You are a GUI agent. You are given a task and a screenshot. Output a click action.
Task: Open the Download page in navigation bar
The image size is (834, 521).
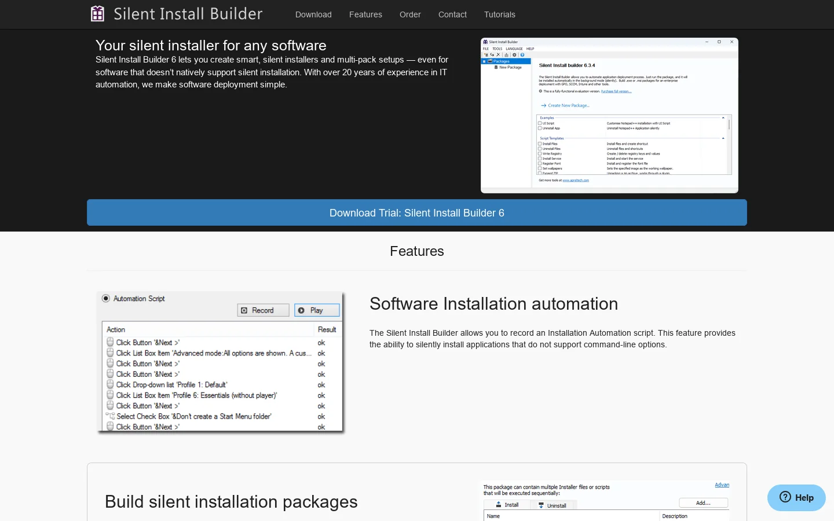point(313,14)
